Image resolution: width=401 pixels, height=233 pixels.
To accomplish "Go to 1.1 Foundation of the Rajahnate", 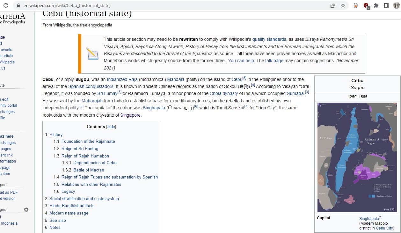I will 88,142.
